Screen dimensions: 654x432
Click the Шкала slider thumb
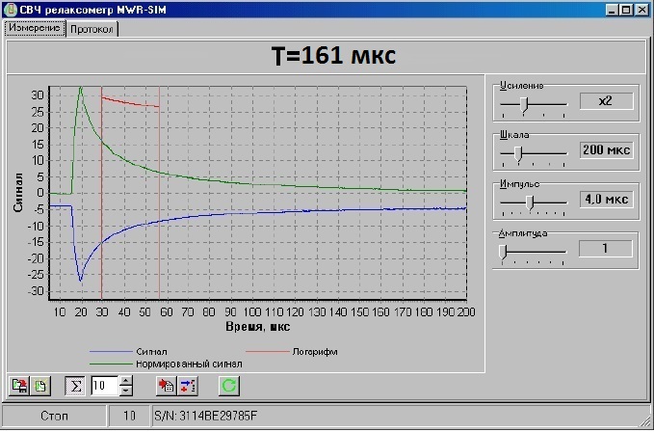(x=518, y=154)
